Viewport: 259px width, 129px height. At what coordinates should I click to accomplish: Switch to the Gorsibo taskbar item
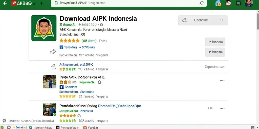(x=19, y=127)
